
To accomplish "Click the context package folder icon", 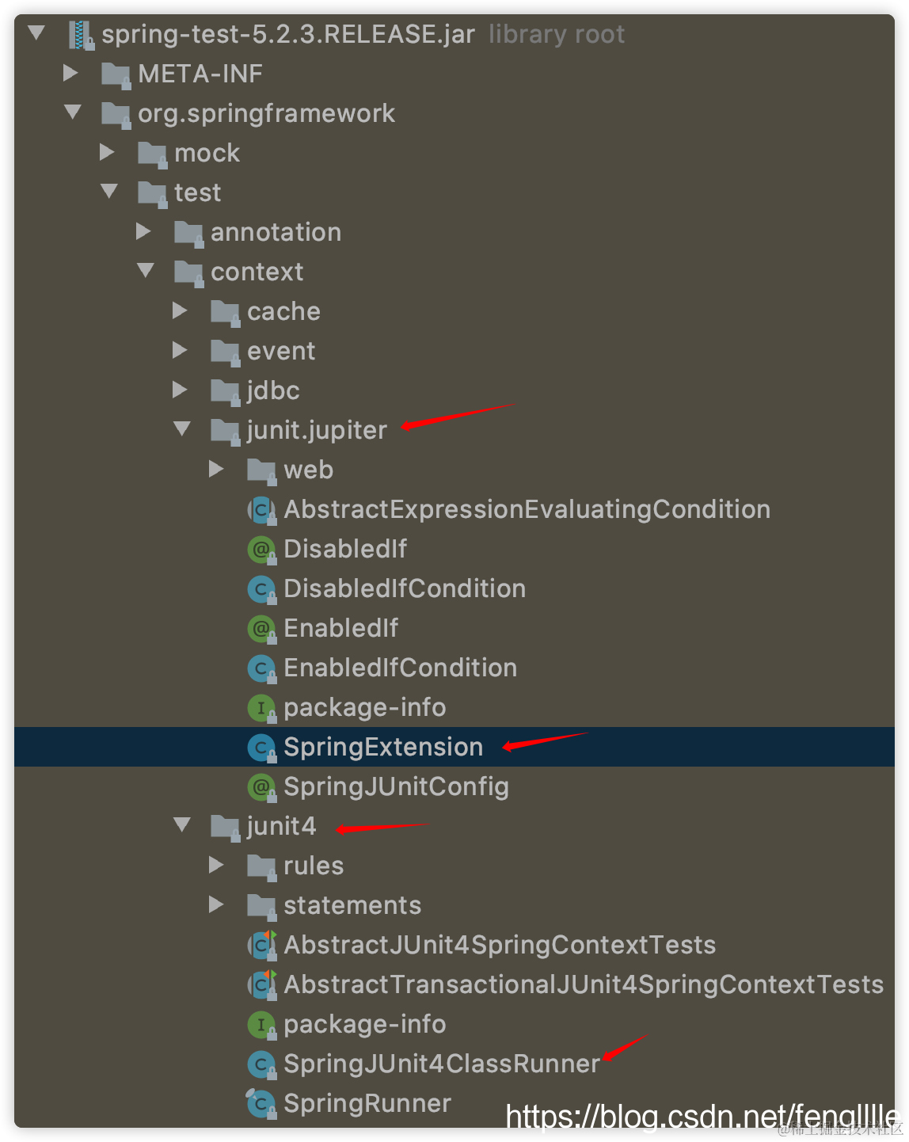I will 189,273.
